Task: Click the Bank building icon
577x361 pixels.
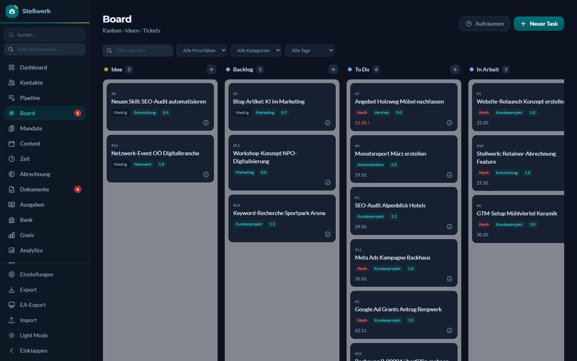Action: click(12, 220)
